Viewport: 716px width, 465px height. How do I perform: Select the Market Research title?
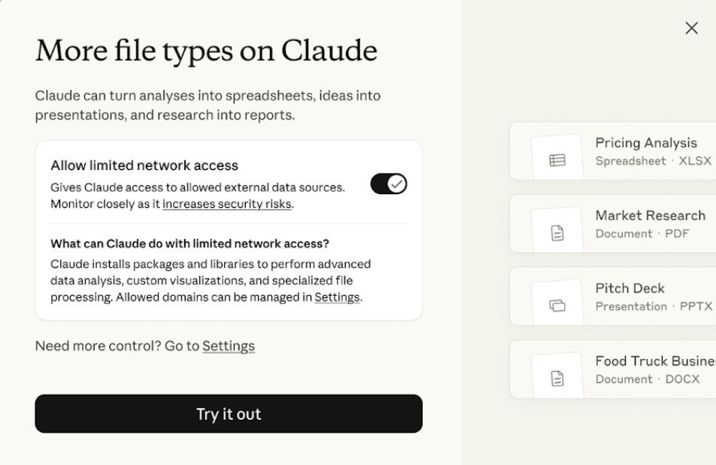650,216
